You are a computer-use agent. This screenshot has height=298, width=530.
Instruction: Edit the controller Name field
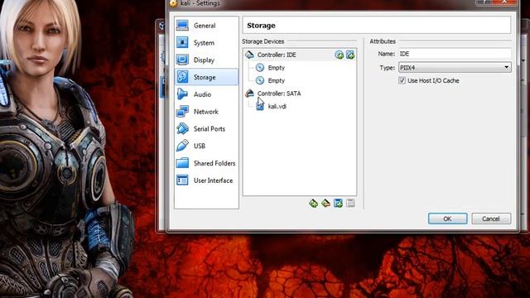tap(455, 54)
